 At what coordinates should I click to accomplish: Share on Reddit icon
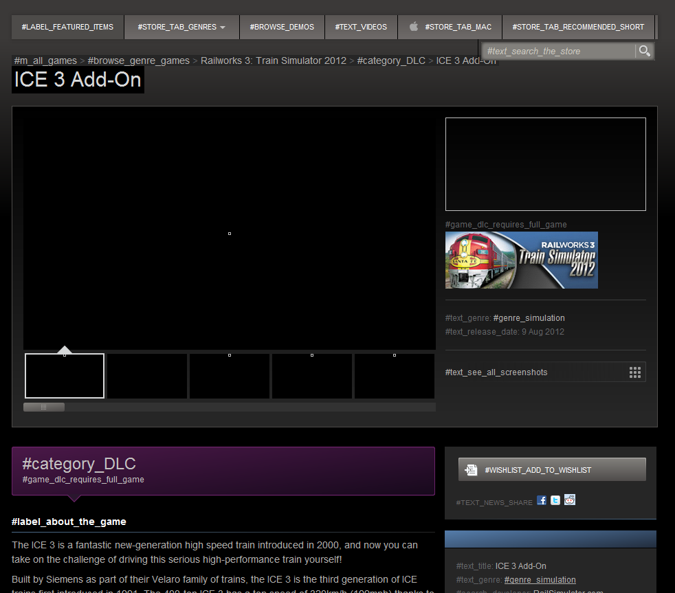coord(570,500)
